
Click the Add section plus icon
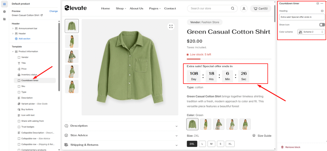pos(16,39)
